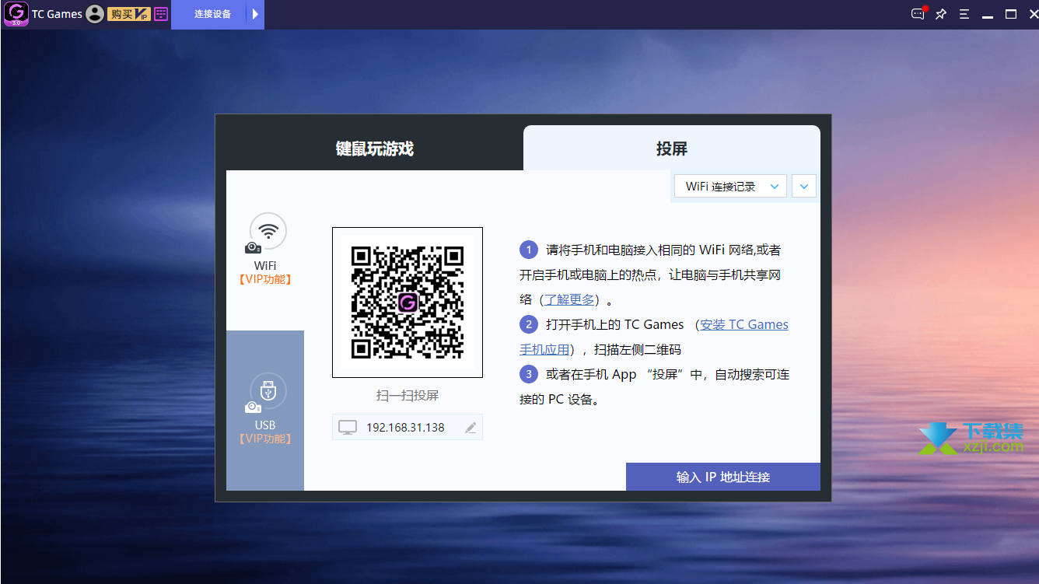Screen dimensions: 1039x584
Task: Click the 输入 IP 地址连接 button
Action: click(723, 477)
